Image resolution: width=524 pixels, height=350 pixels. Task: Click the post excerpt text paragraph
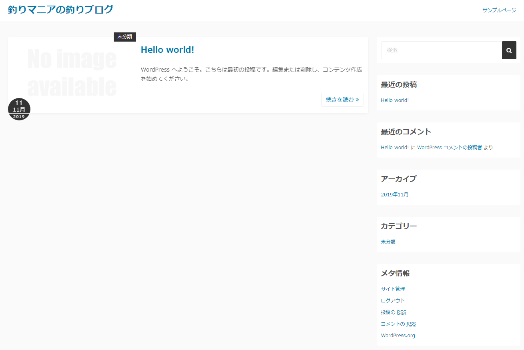click(x=251, y=74)
